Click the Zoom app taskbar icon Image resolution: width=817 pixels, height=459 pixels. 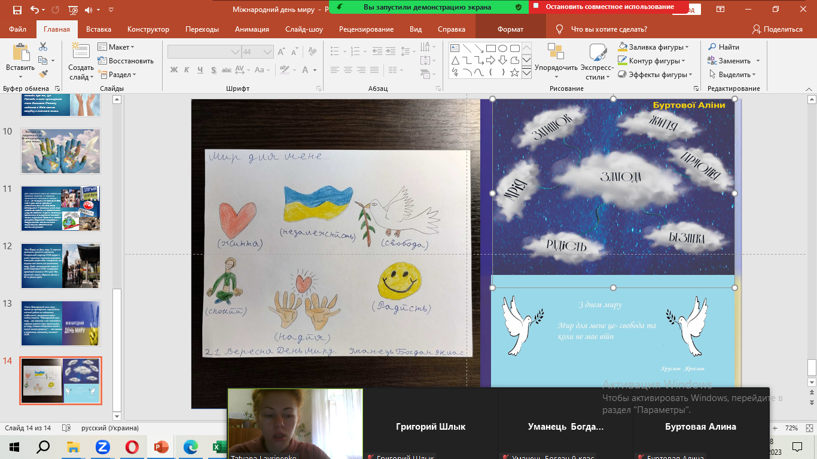click(x=102, y=446)
